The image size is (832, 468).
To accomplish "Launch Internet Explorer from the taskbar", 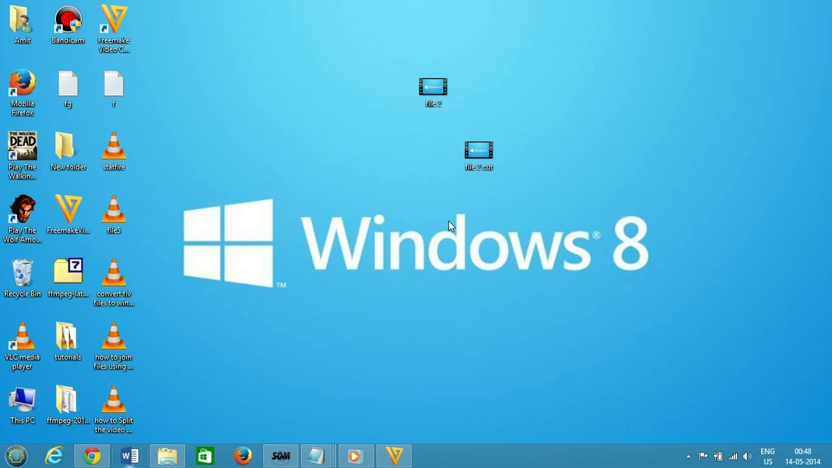I will click(54, 456).
